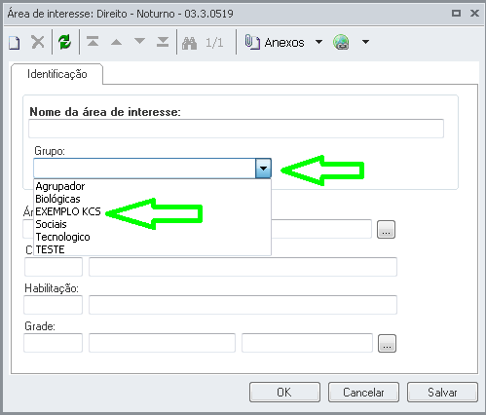Image resolution: width=486 pixels, height=415 pixels.
Task: Click the Grade code field
Action: pos(54,343)
